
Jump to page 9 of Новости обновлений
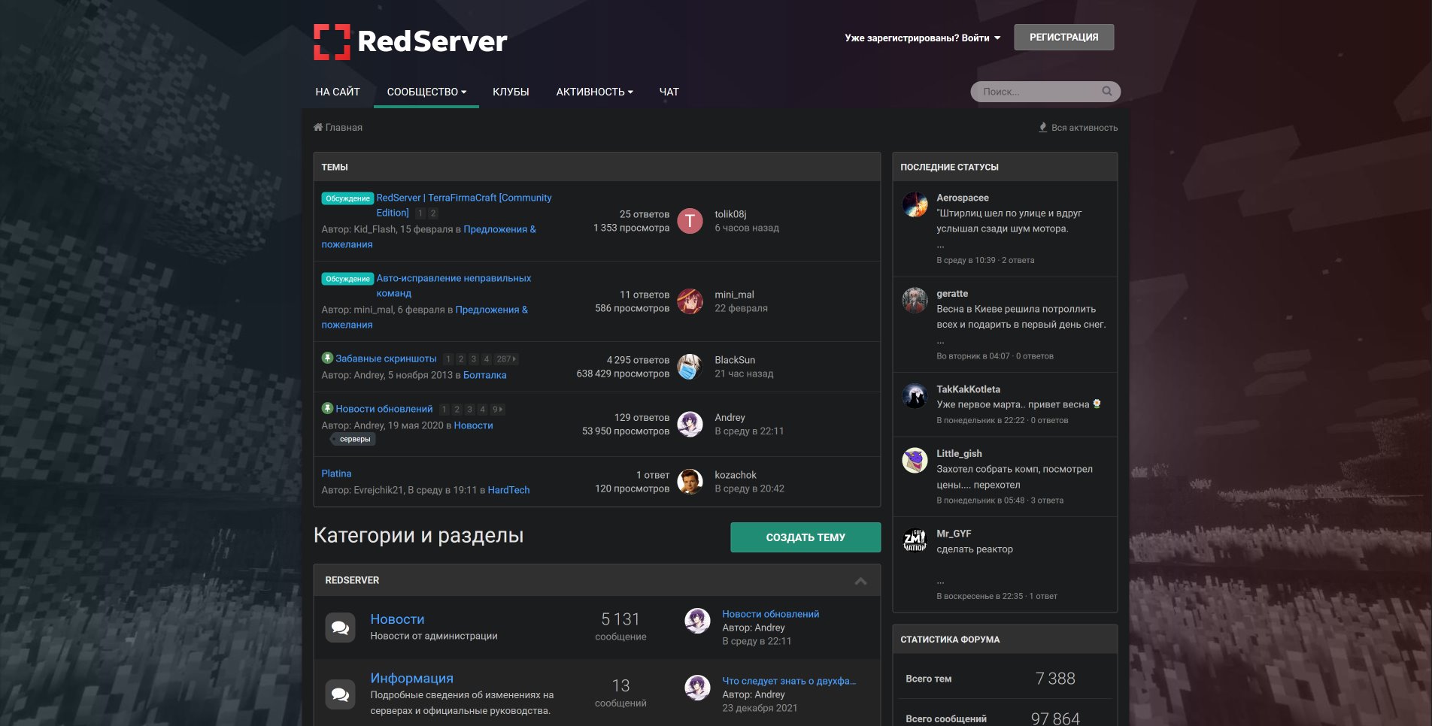pyautogui.click(x=497, y=410)
